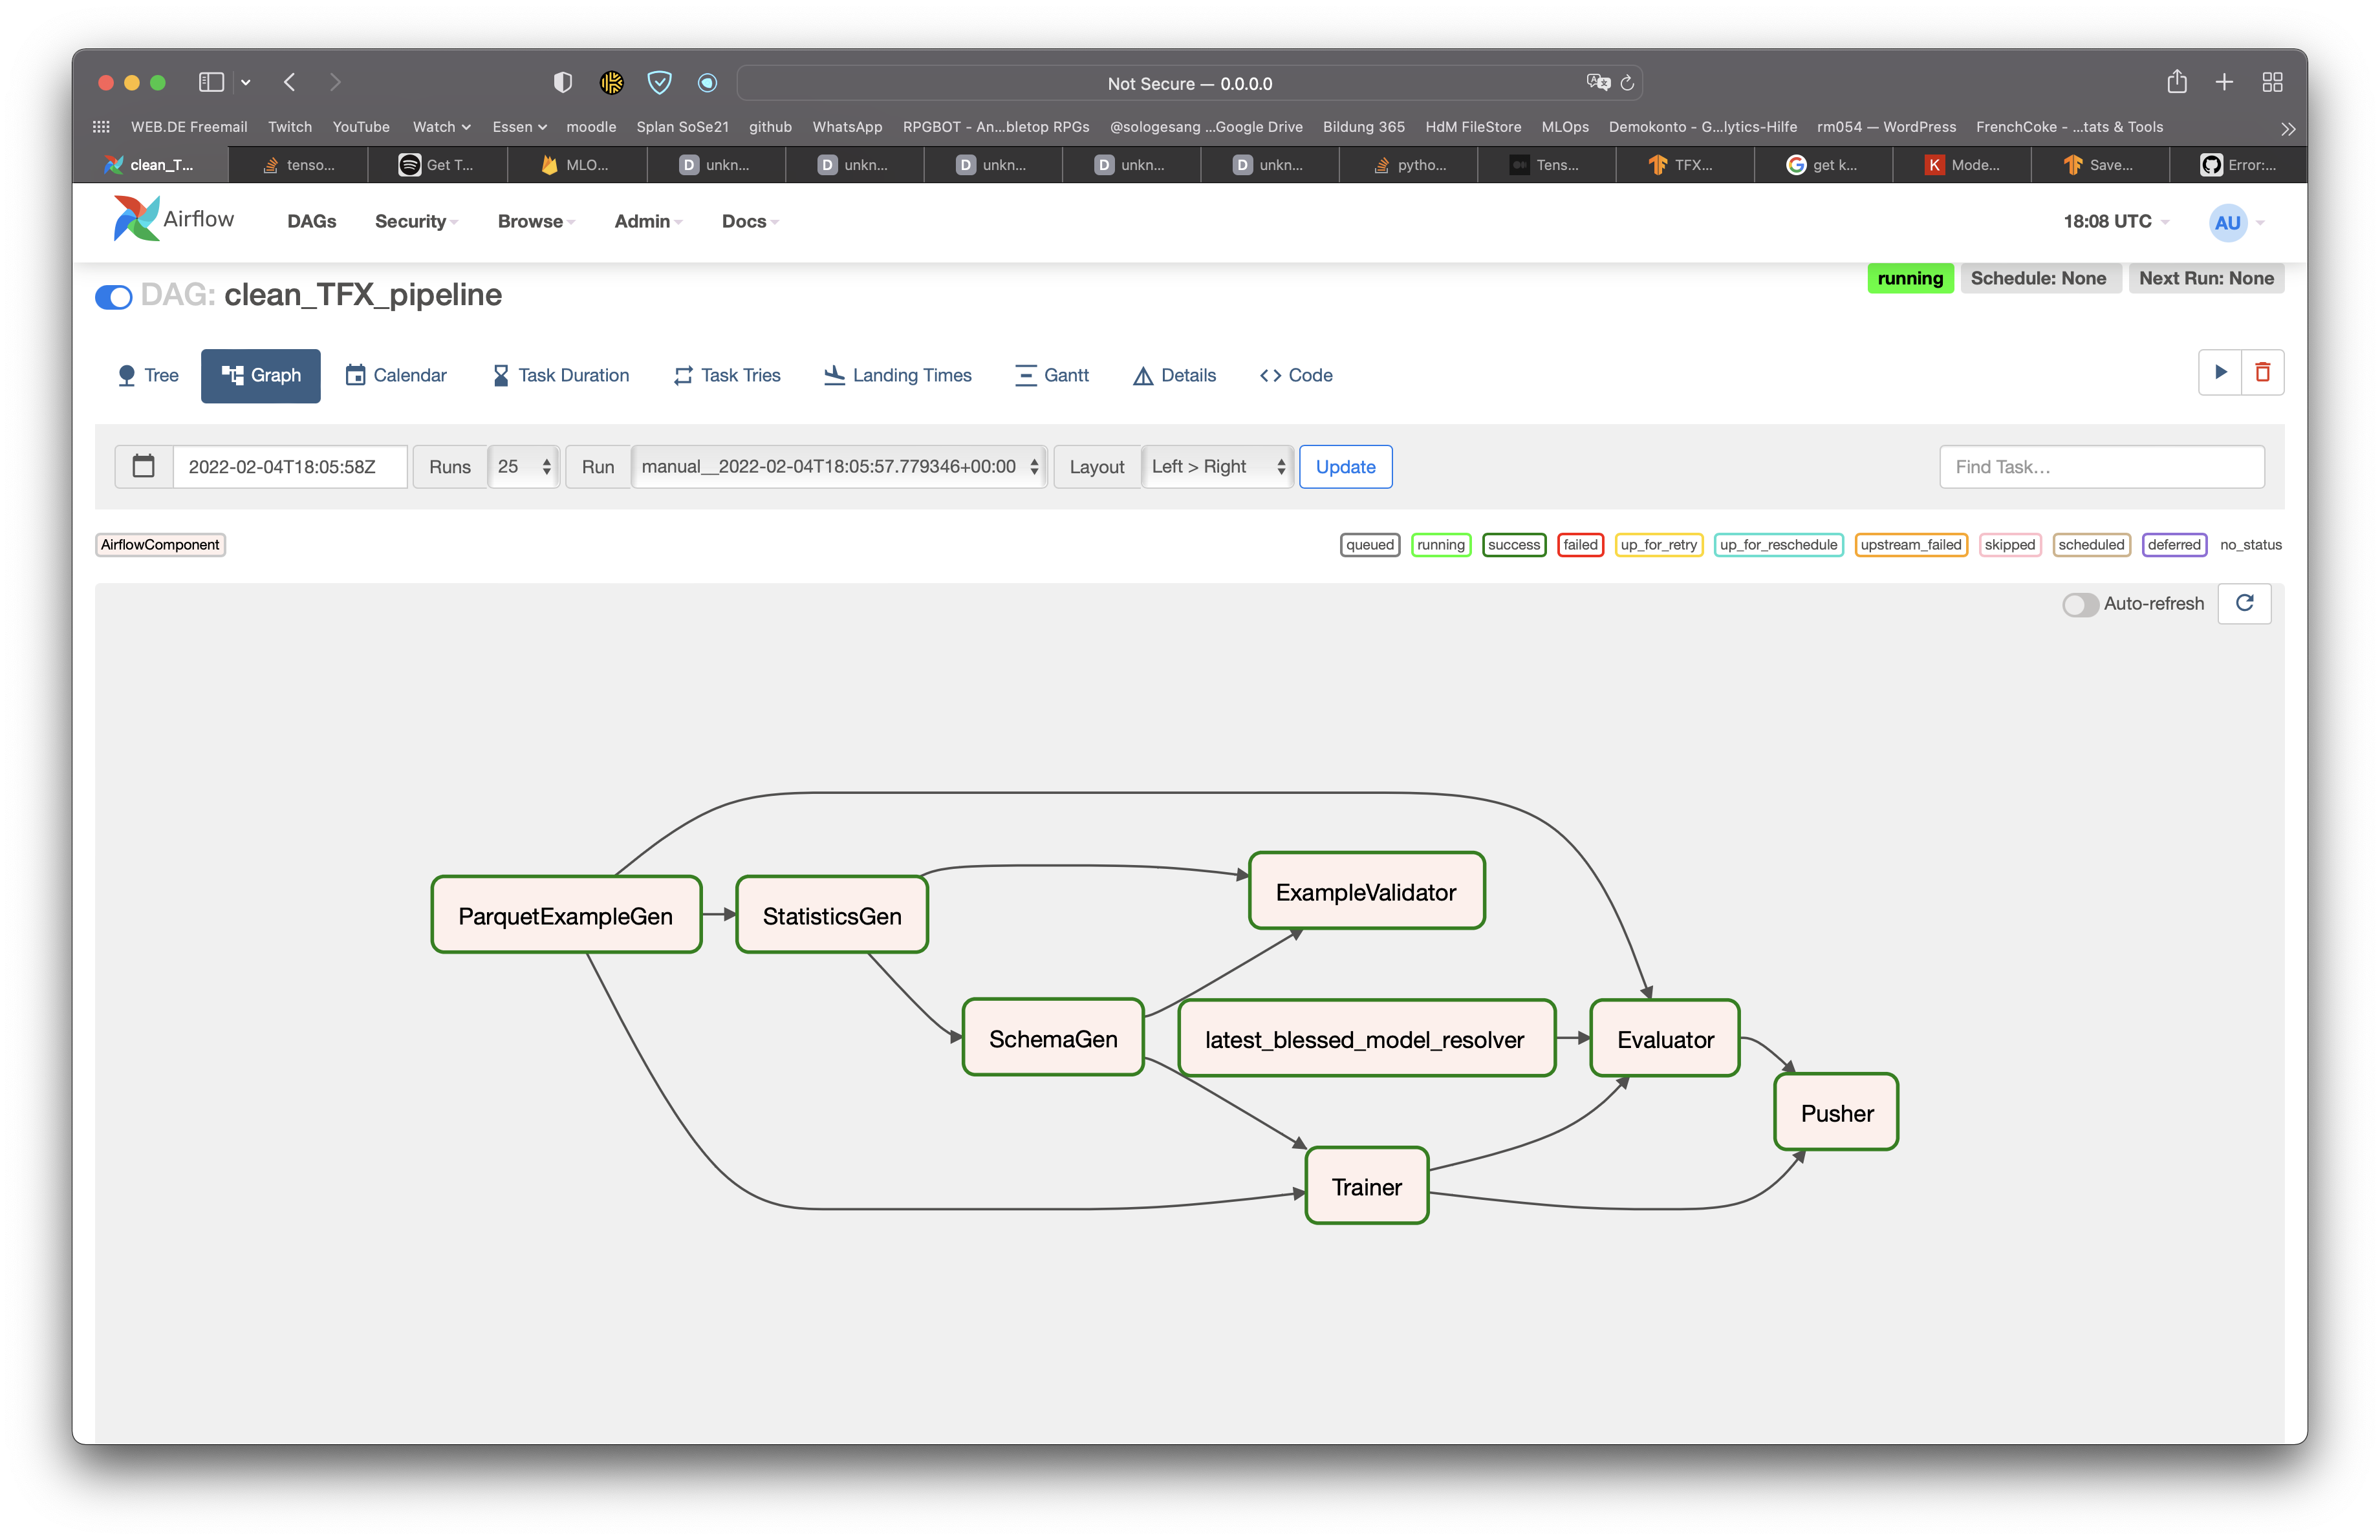Click the Trainer task node

click(x=1366, y=1186)
